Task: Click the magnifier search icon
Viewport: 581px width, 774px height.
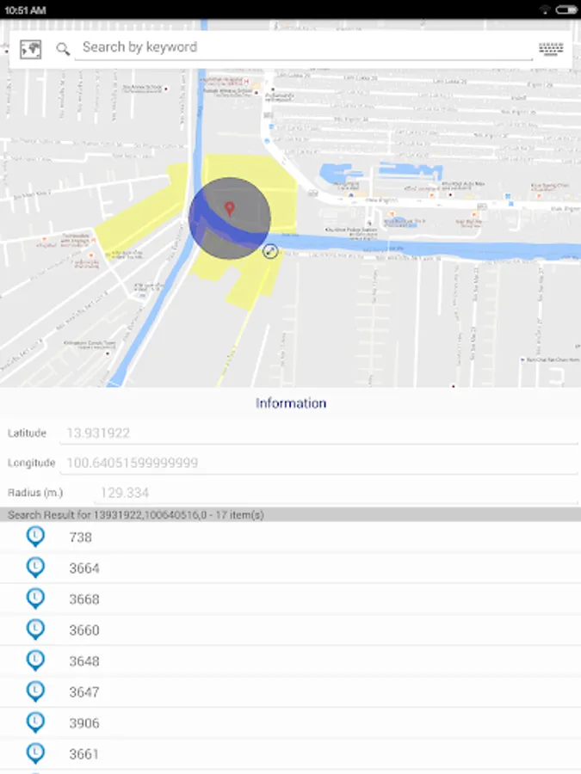Action: 63,49
